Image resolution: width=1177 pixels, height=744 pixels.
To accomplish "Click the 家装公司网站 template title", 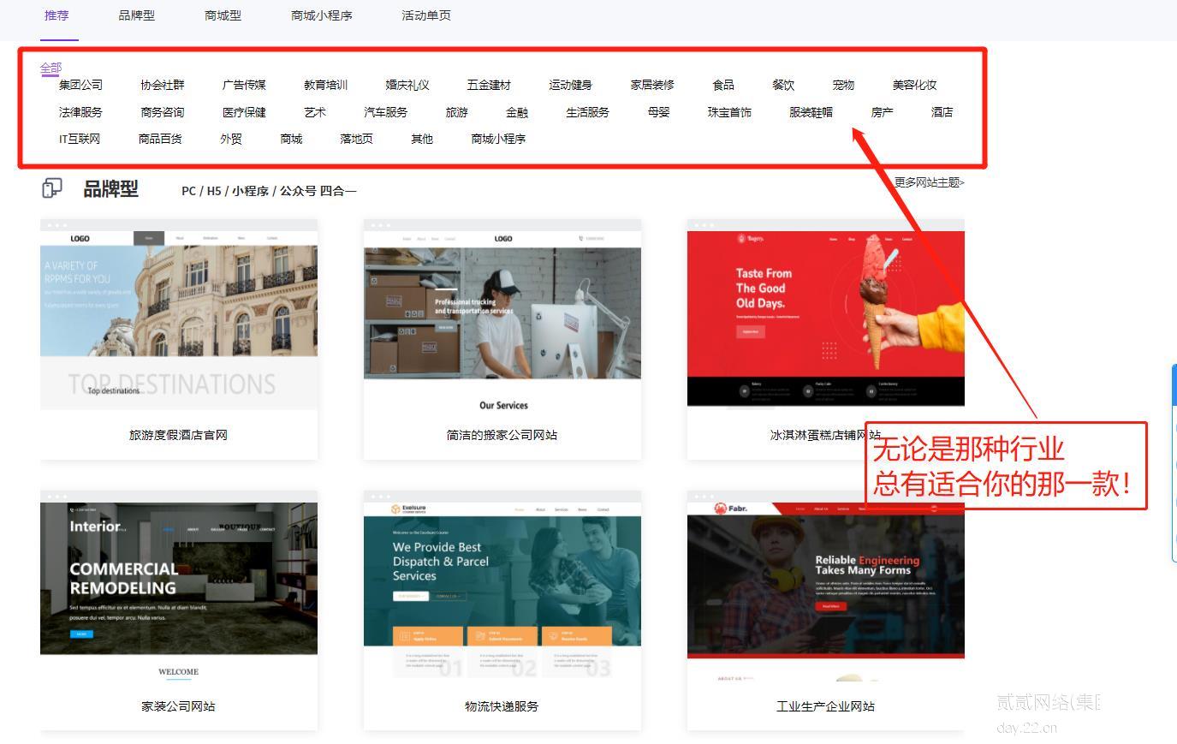I will pyautogui.click(x=178, y=706).
